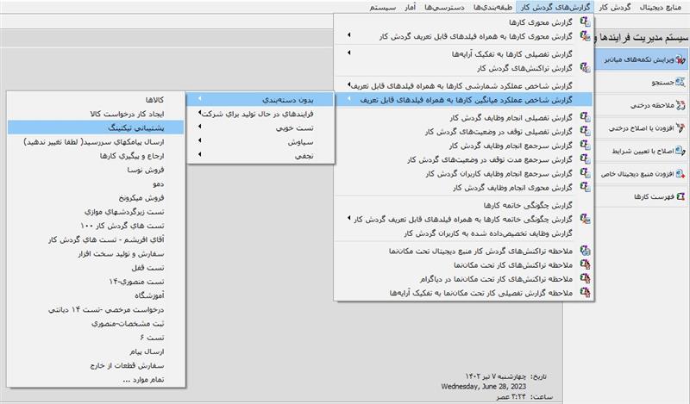Click icon beside گزارش تفصیلی انجام وظایف گردش کار

(586, 117)
